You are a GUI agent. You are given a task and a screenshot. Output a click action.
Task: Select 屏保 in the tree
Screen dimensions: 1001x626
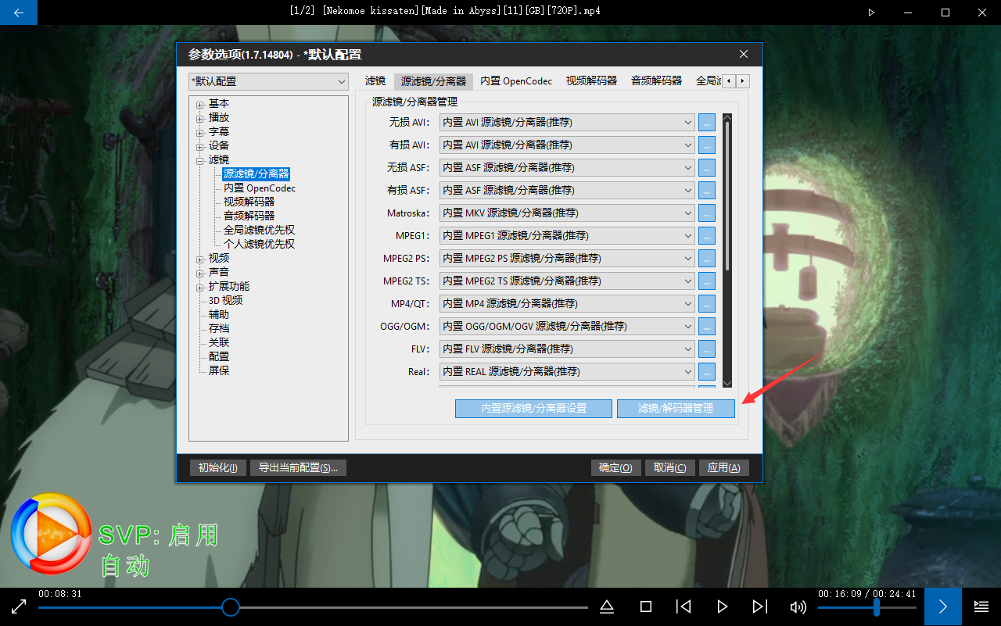tap(219, 371)
